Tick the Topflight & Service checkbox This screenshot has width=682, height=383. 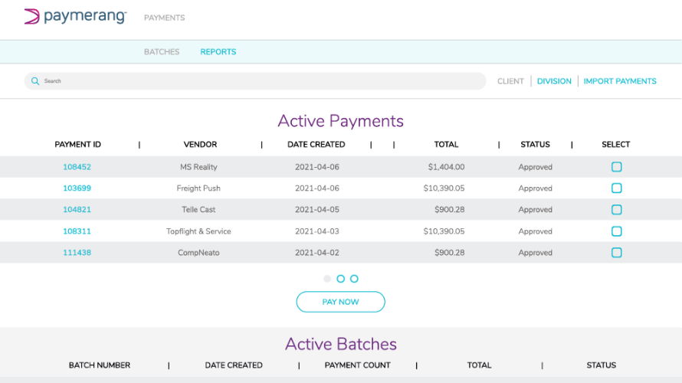point(616,231)
